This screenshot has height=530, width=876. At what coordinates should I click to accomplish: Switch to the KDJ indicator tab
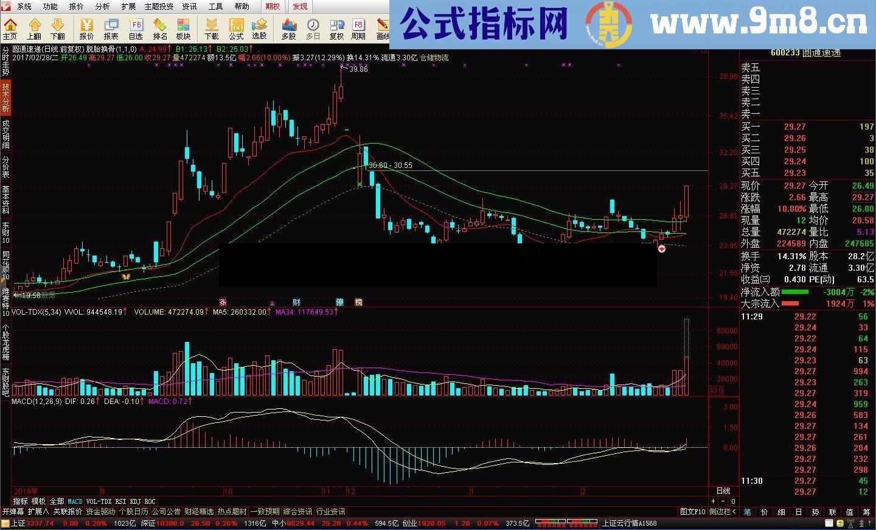(135, 502)
